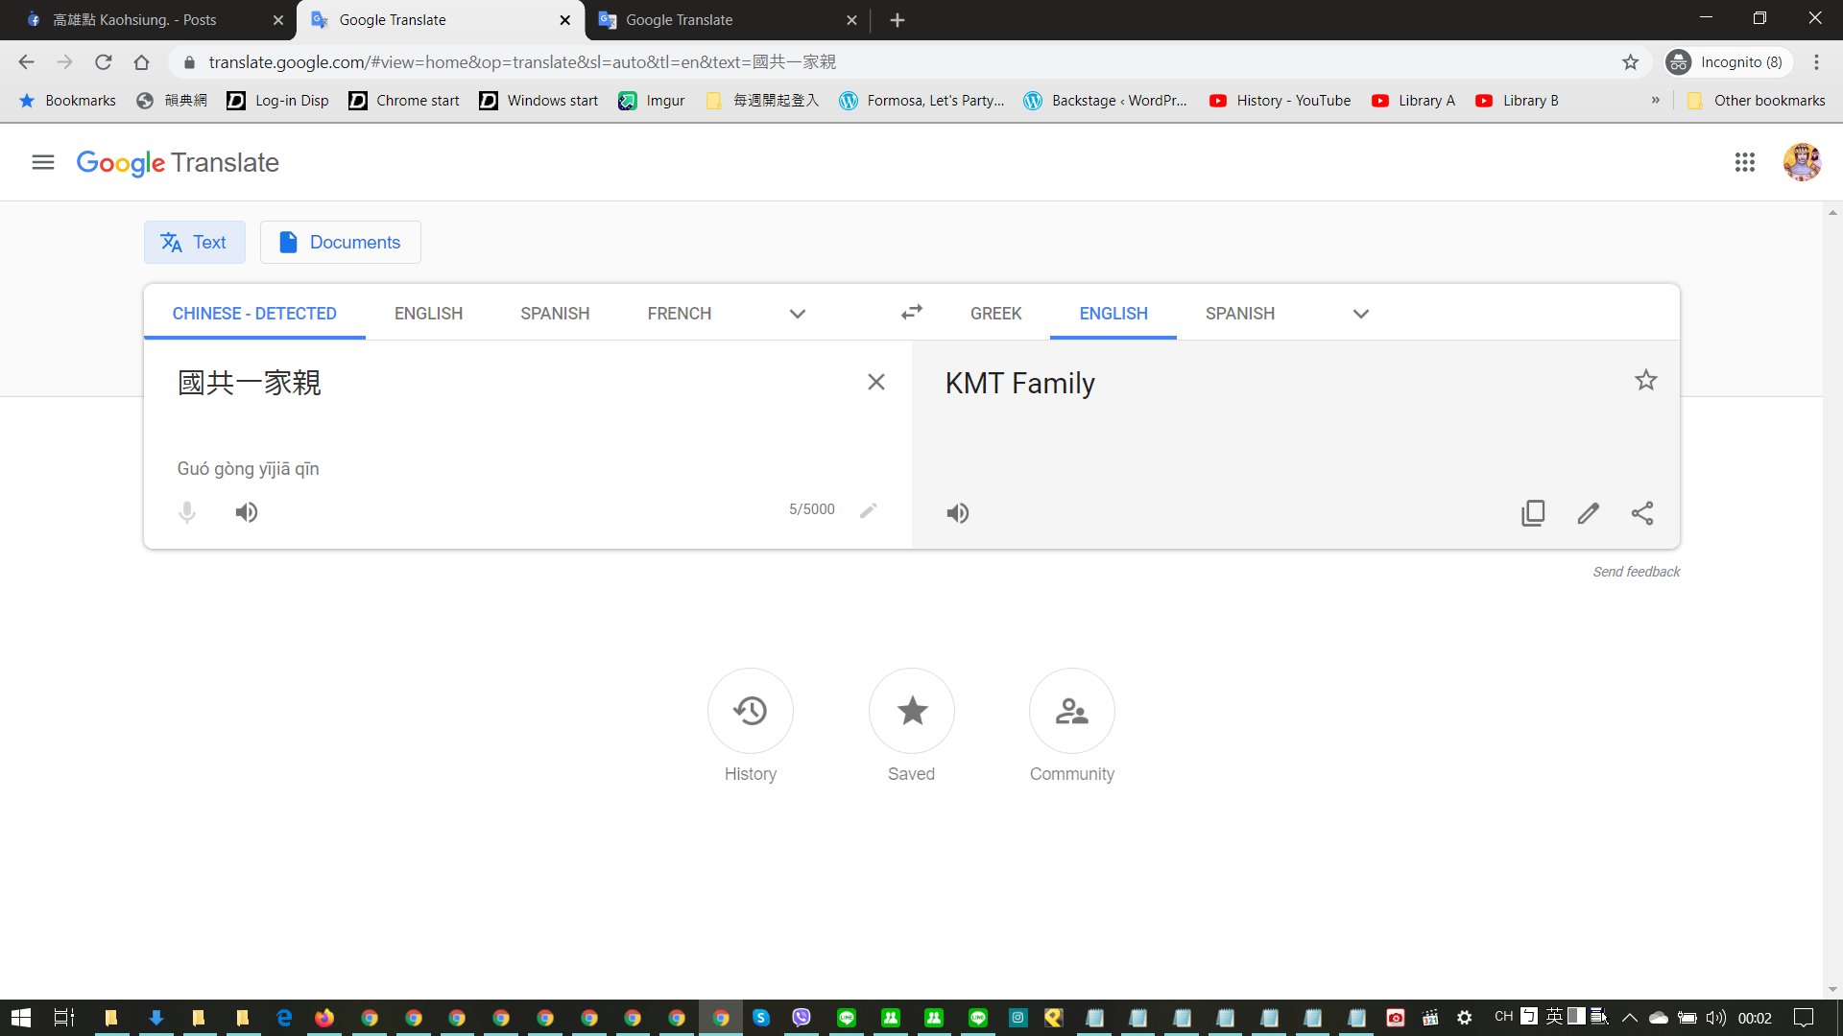Open the volume control in the tray

pyautogui.click(x=1715, y=1018)
